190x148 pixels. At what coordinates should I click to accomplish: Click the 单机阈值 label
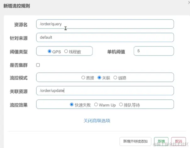[116, 52]
